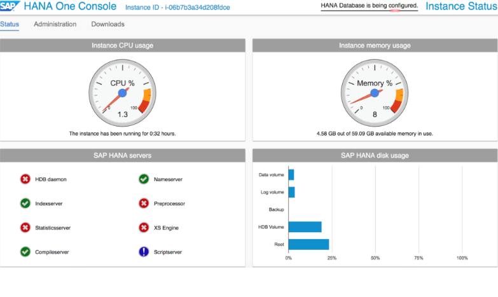
Task: Click the HANA One Console title
Action: tap(70, 6)
